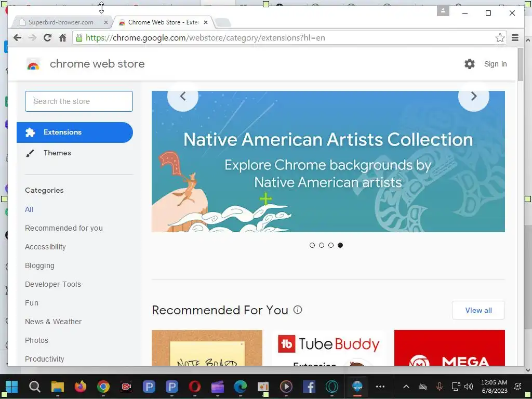The height and width of the screenshot is (399, 532).
Task: Click the volume speaker tray icon
Action: pyautogui.click(x=468, y=387)
